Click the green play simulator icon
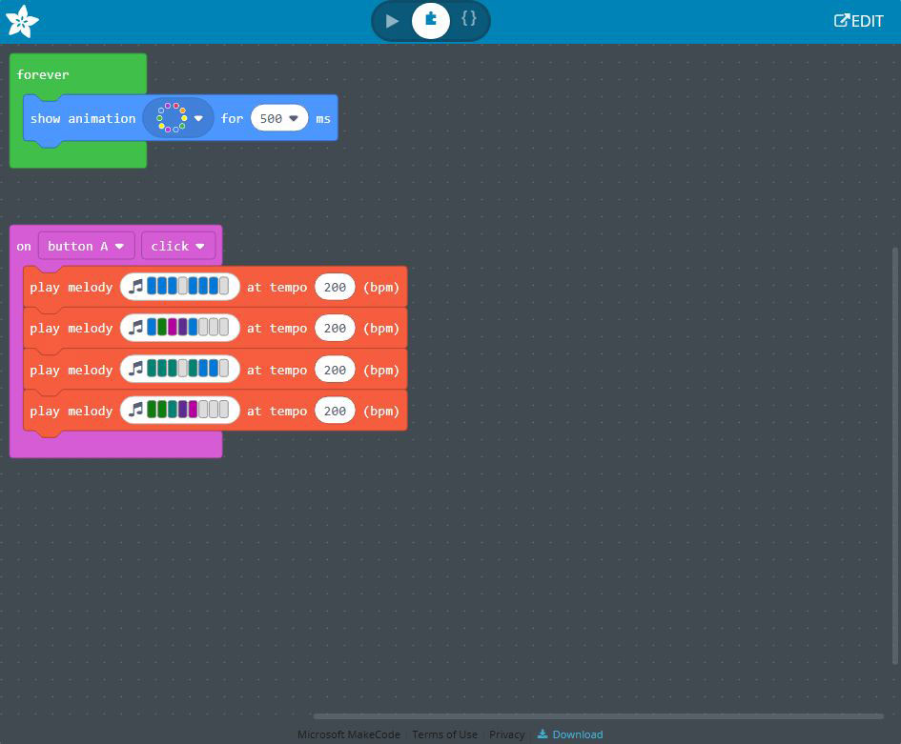 tap(391, 19)
